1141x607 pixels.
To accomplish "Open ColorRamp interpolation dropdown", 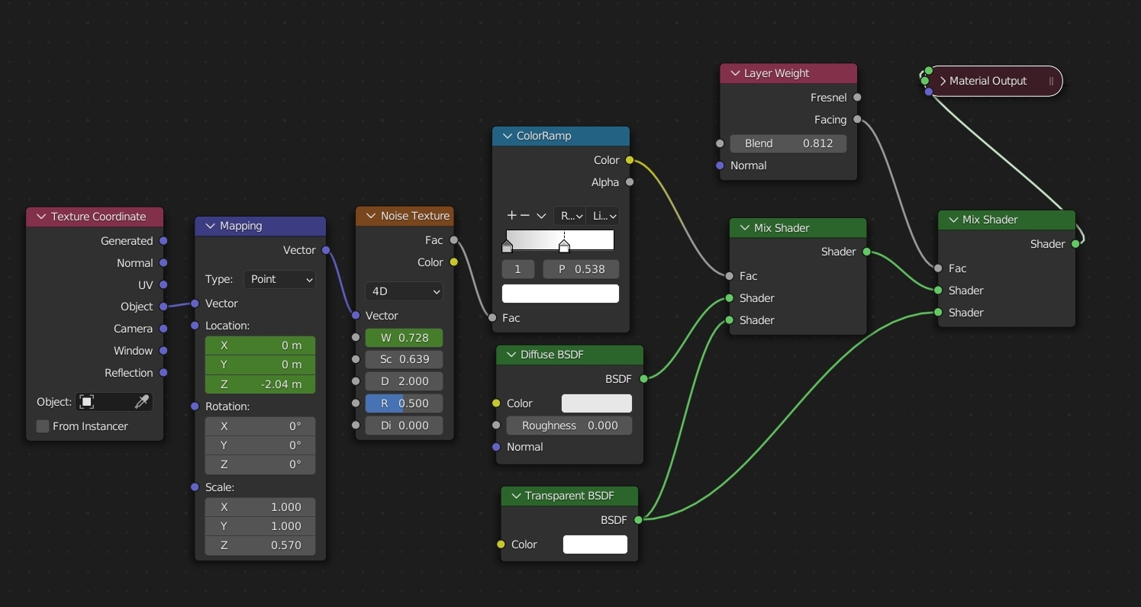I will [x=602, y=216].
